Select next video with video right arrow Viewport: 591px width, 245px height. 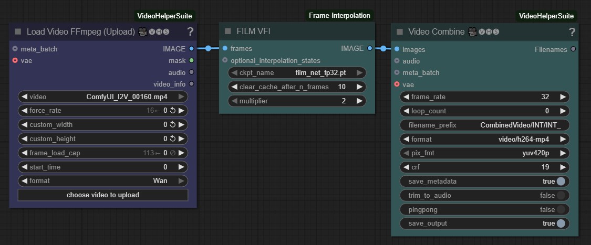181,97
